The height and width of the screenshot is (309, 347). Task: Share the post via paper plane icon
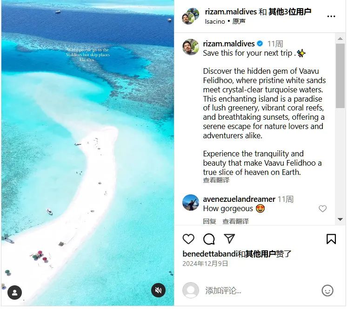[229, 238]
